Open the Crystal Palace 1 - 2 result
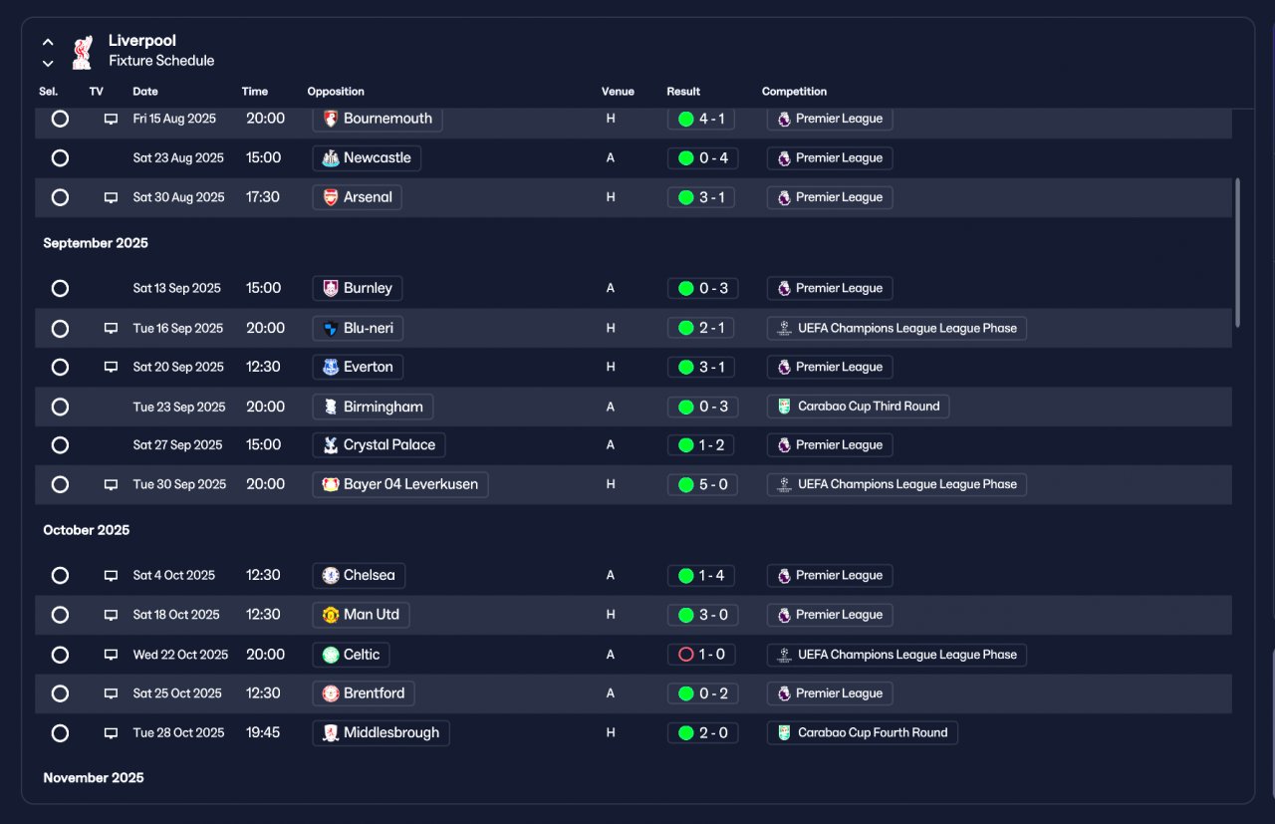 pyautogui.click(x=702, y=445)
